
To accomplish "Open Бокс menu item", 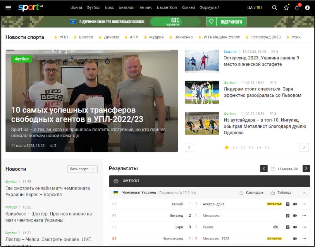I will point(110,8).
